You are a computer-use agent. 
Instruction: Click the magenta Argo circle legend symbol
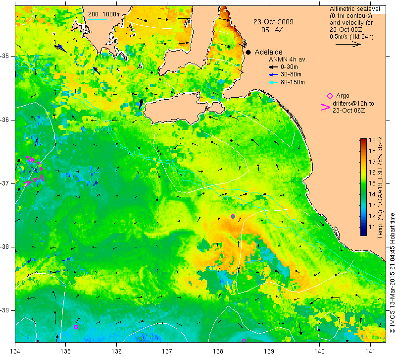[330, 96]
